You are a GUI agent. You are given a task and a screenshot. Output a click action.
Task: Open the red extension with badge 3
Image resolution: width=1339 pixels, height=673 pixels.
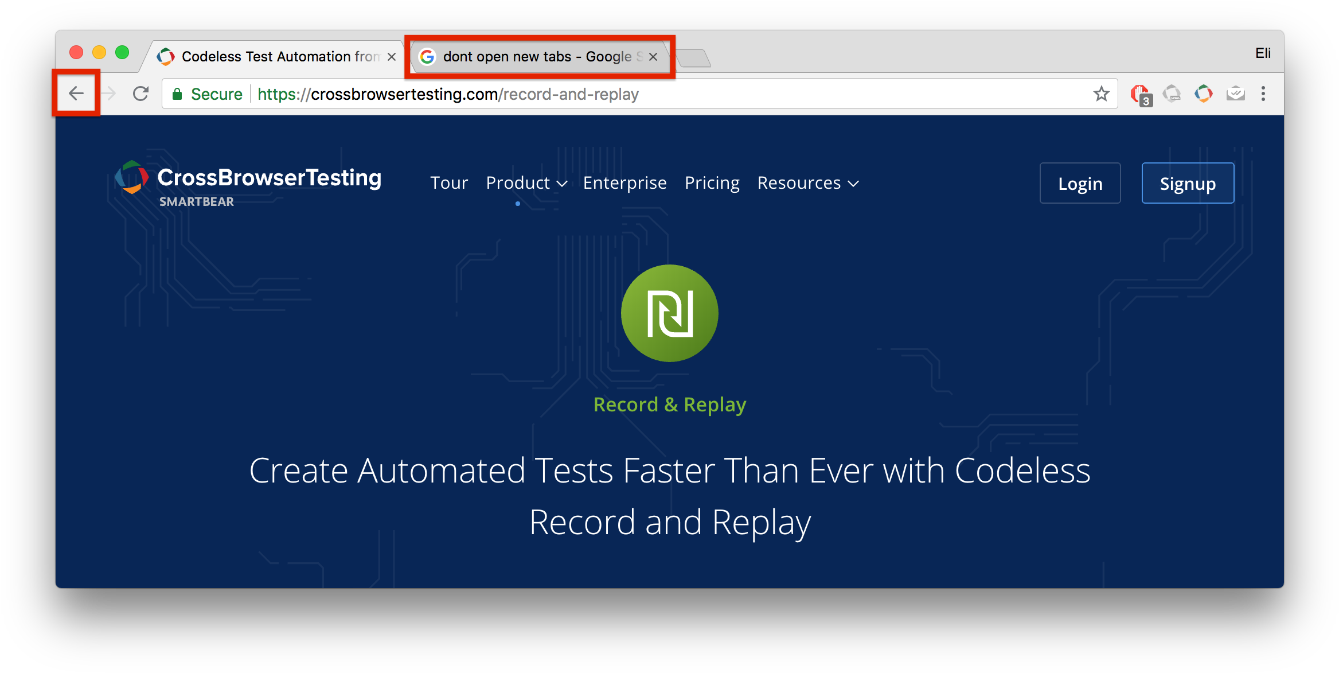(1140, 95)
